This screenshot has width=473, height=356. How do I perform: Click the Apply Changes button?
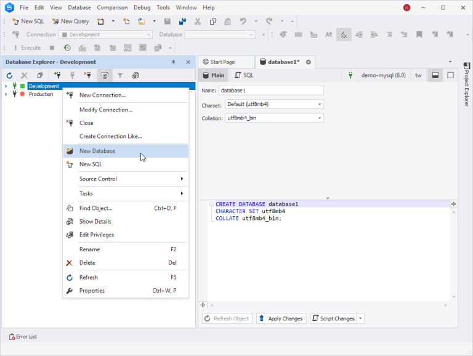pyautogui.click(x=281, y=318)
